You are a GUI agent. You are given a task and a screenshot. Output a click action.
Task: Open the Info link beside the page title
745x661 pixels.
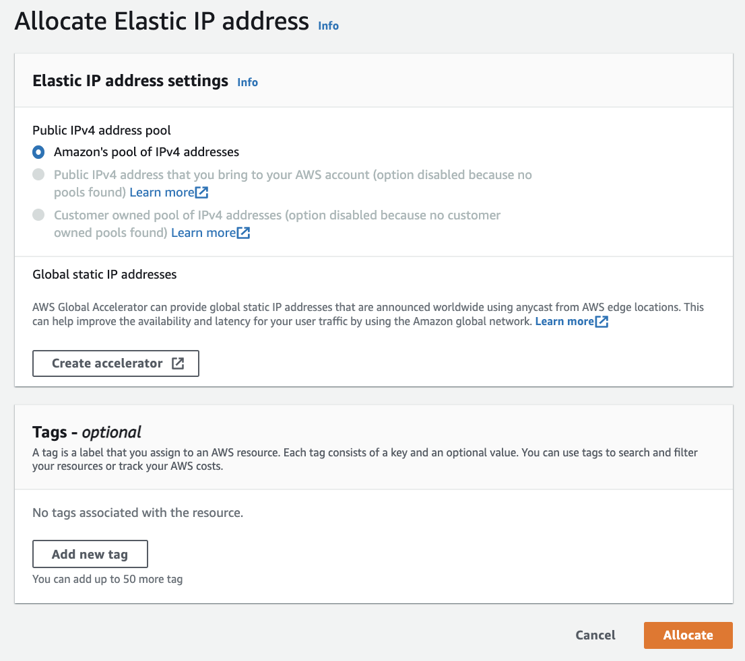click(328, 26)
